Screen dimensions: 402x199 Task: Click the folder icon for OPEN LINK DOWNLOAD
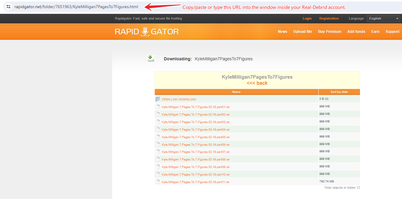pos(158,99)
